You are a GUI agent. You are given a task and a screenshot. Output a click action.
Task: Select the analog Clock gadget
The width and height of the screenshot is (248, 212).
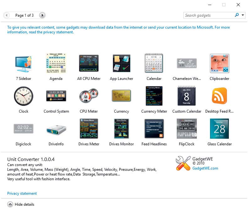[24, 96]
